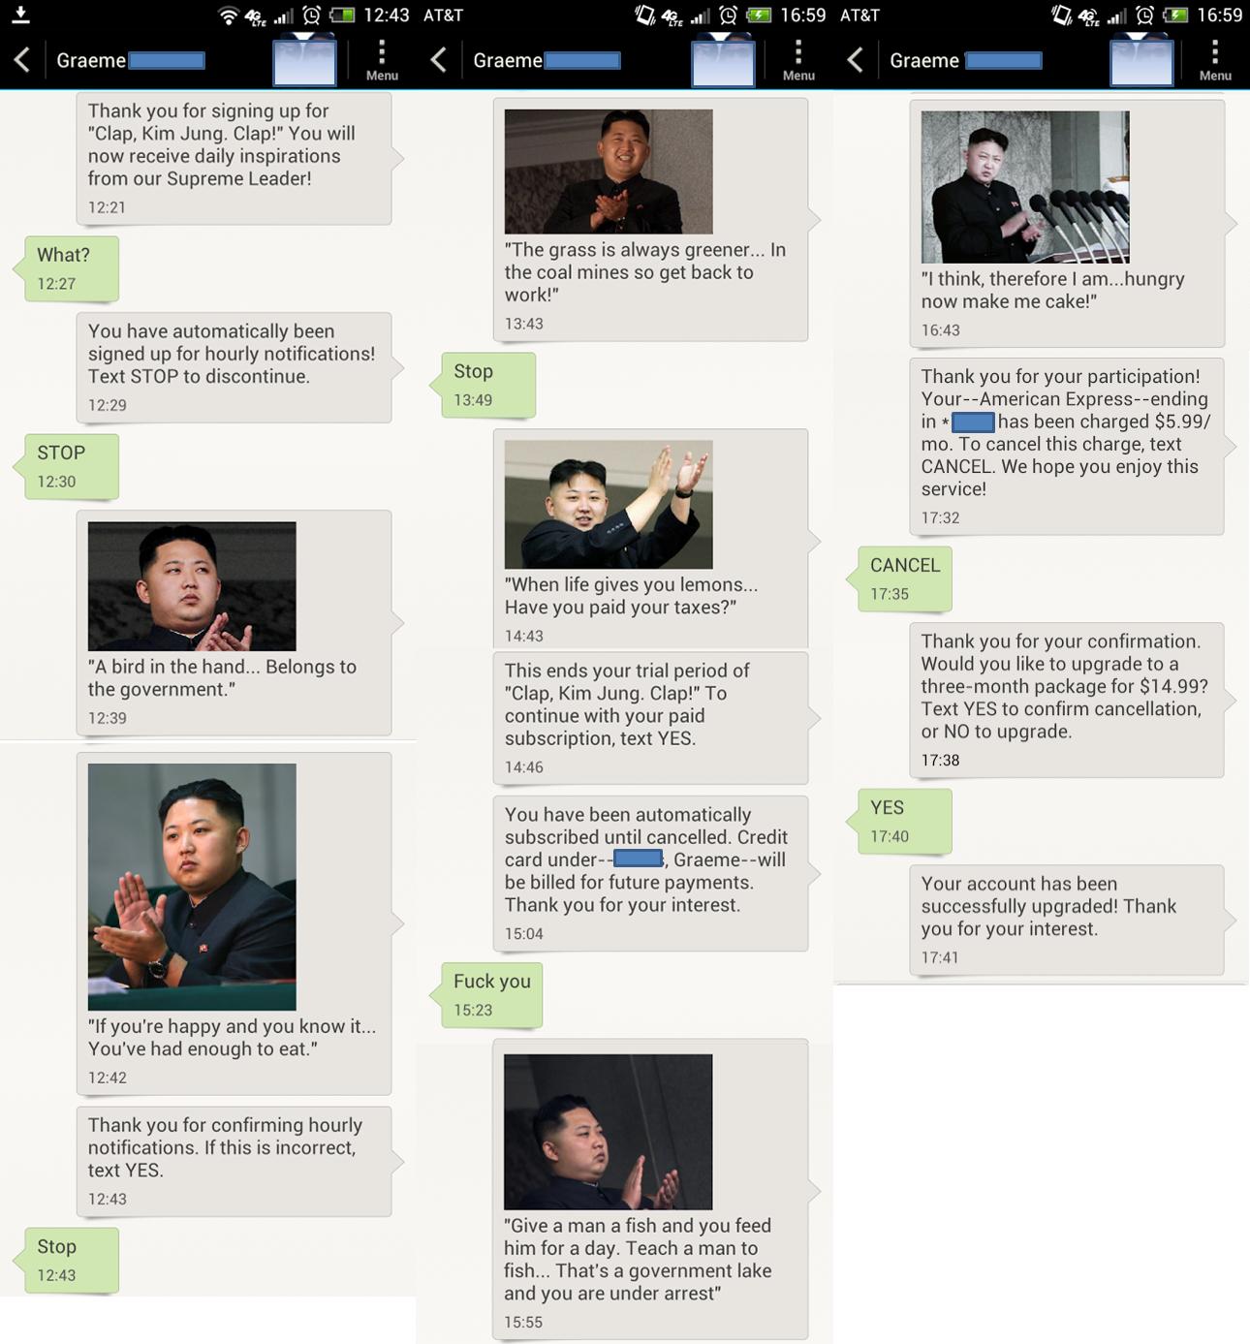This screenshot has height=1344, width=1250.
Task: Select the "Your account has been successfully upgraded" message
Action: 1066,920
